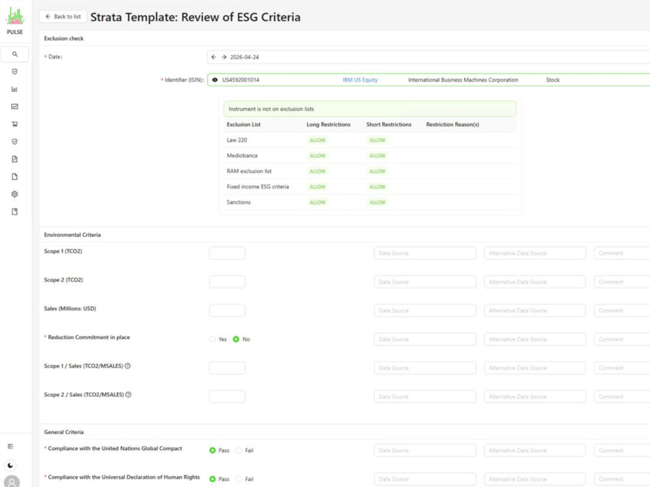650x487 pixels.
Task: Click the Restriction Reason(s) column header
Action: point(452,124)
